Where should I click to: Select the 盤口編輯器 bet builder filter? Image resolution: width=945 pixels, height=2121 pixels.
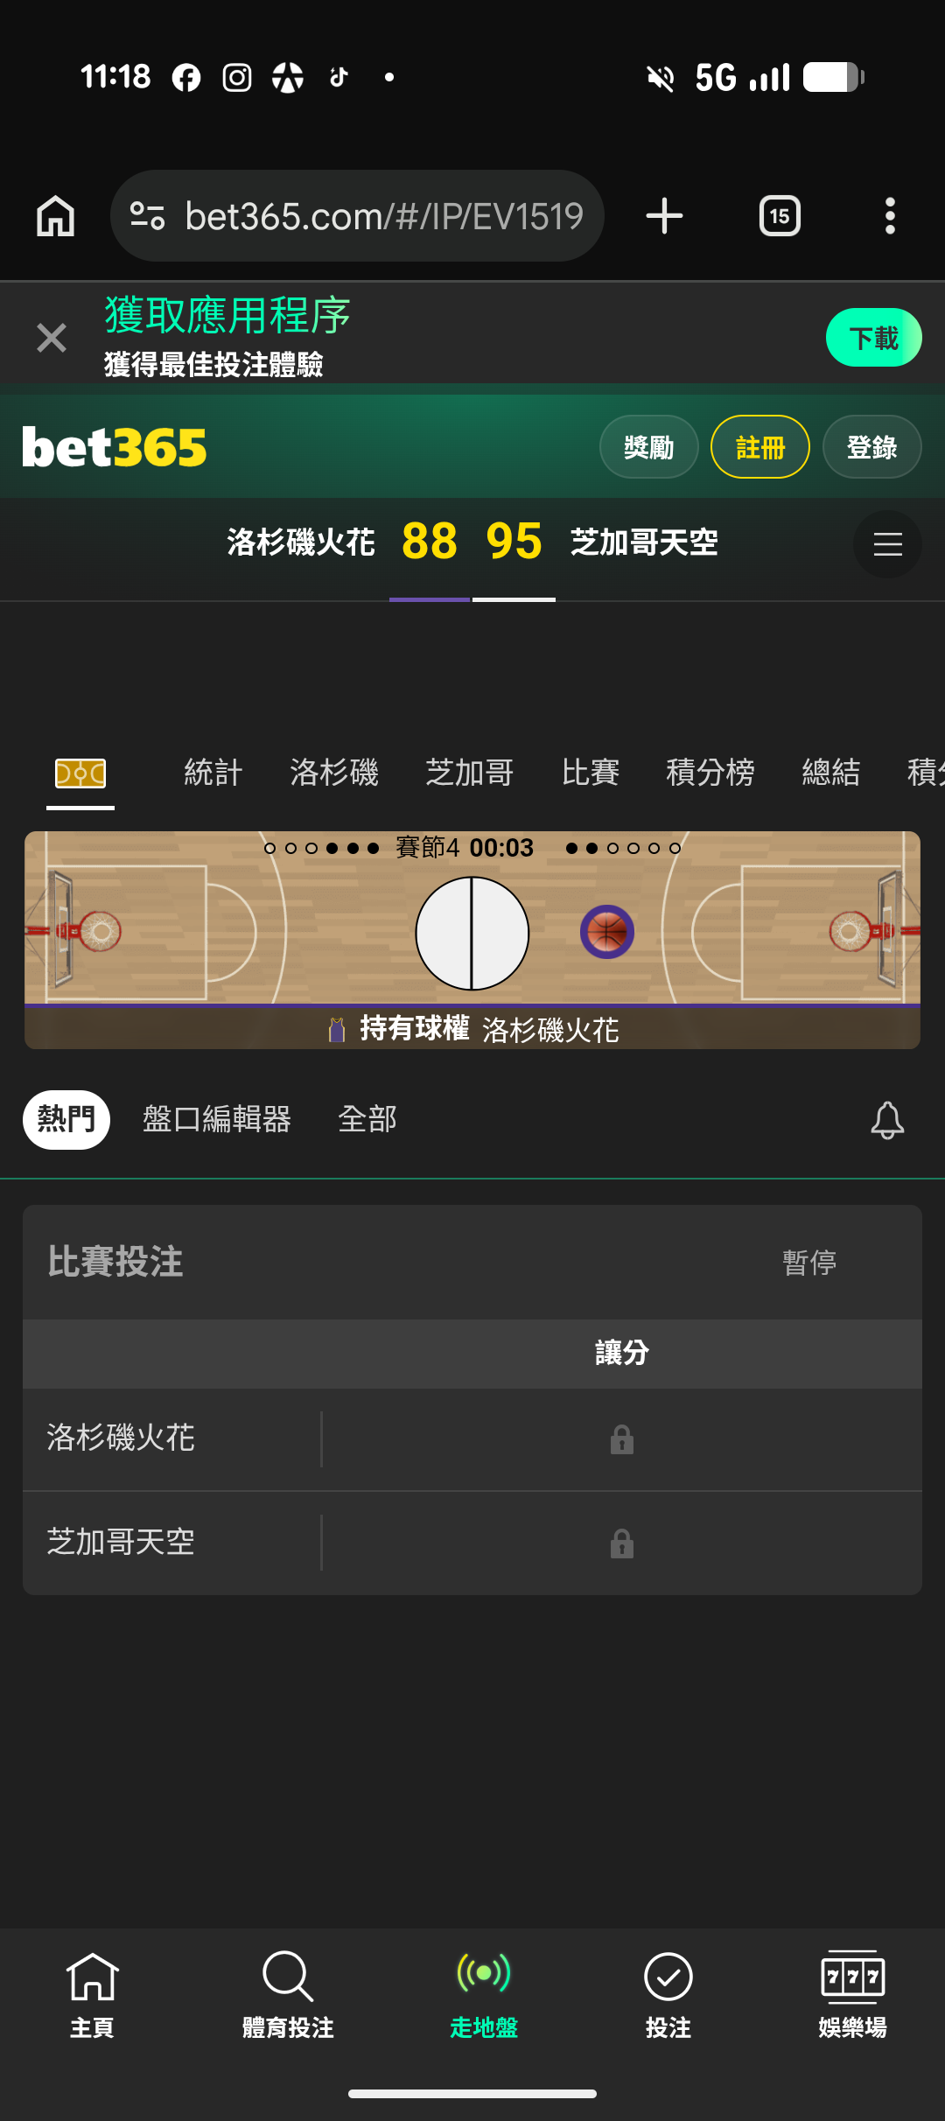(216, 1119)
